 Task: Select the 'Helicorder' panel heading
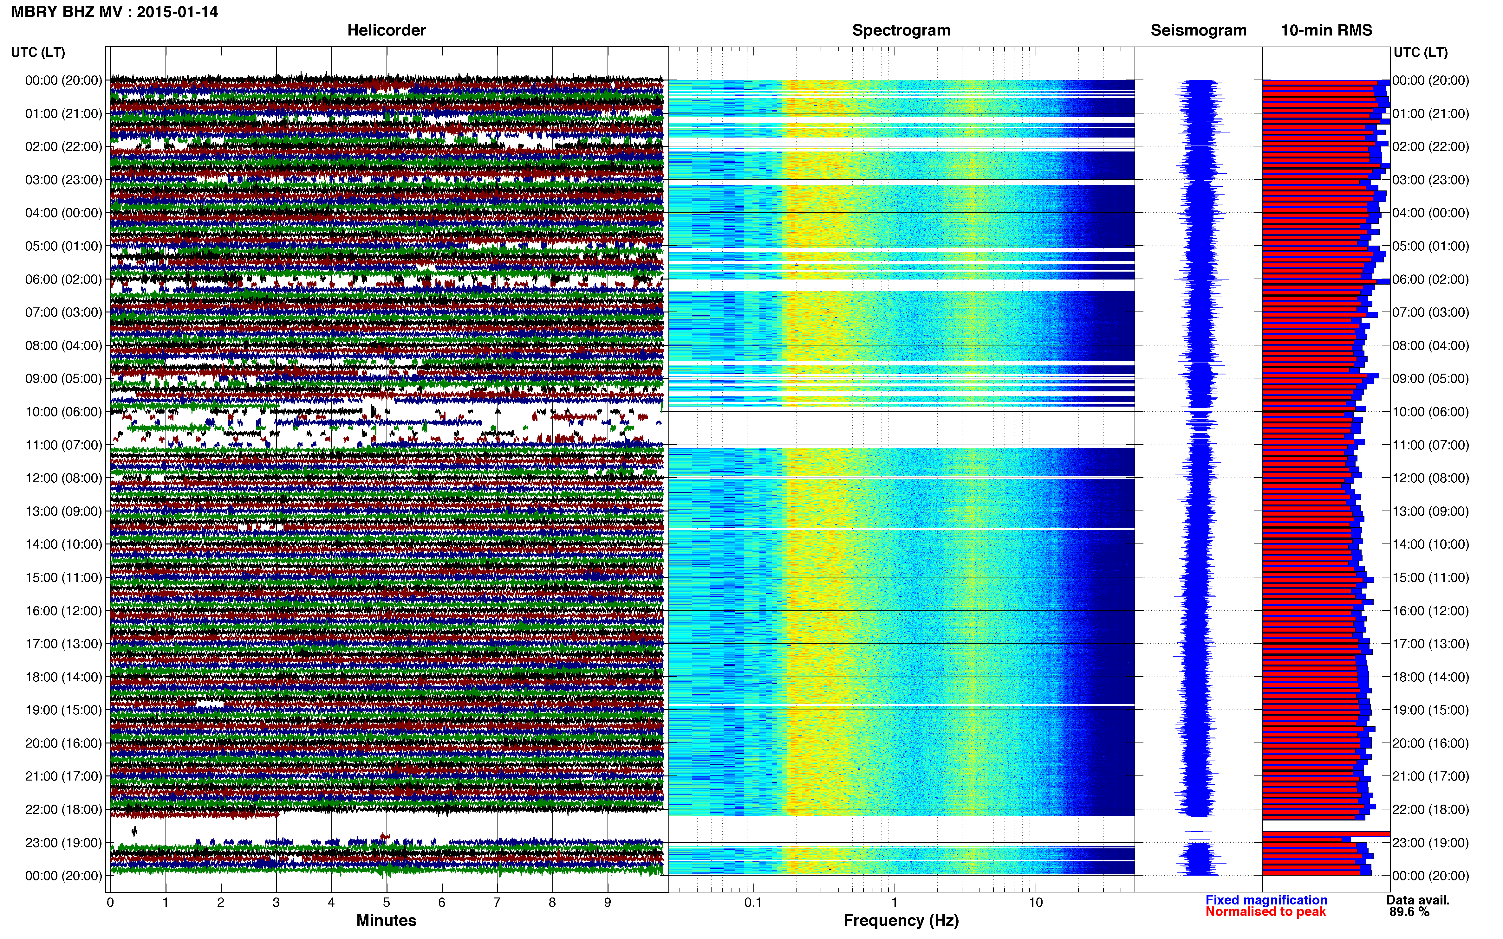[387, 30]
